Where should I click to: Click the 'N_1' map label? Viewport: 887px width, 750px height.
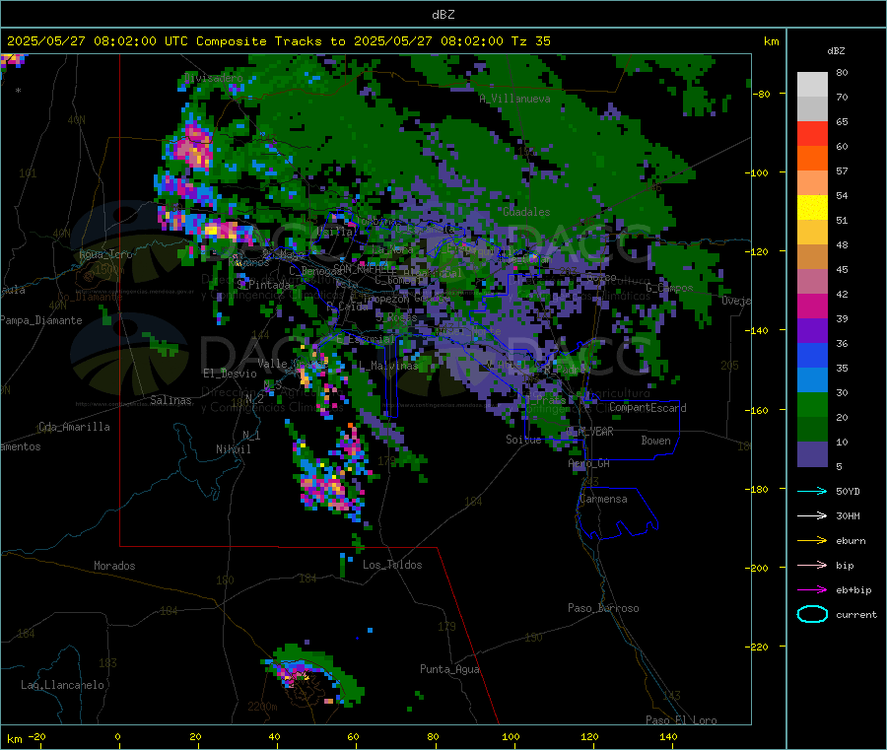pos(251,435)
